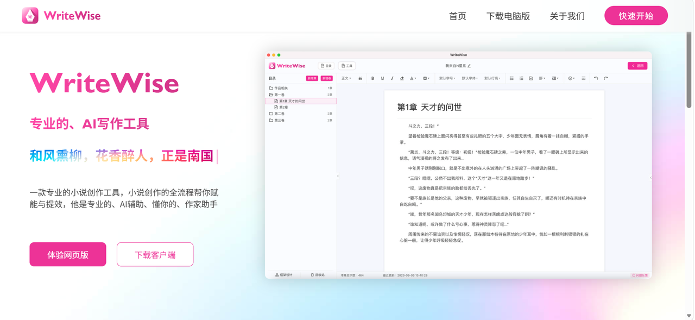The width and height of the screenshot is (695, 320).
Task: Click the 快速开始 button
Action: coord(636,16)
